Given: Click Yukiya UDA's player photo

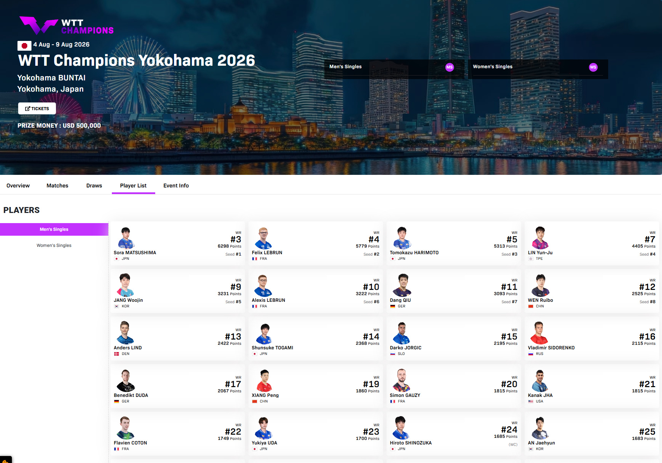Looking at the screenshot, I should pyautogui.click(x=264, y=428).
